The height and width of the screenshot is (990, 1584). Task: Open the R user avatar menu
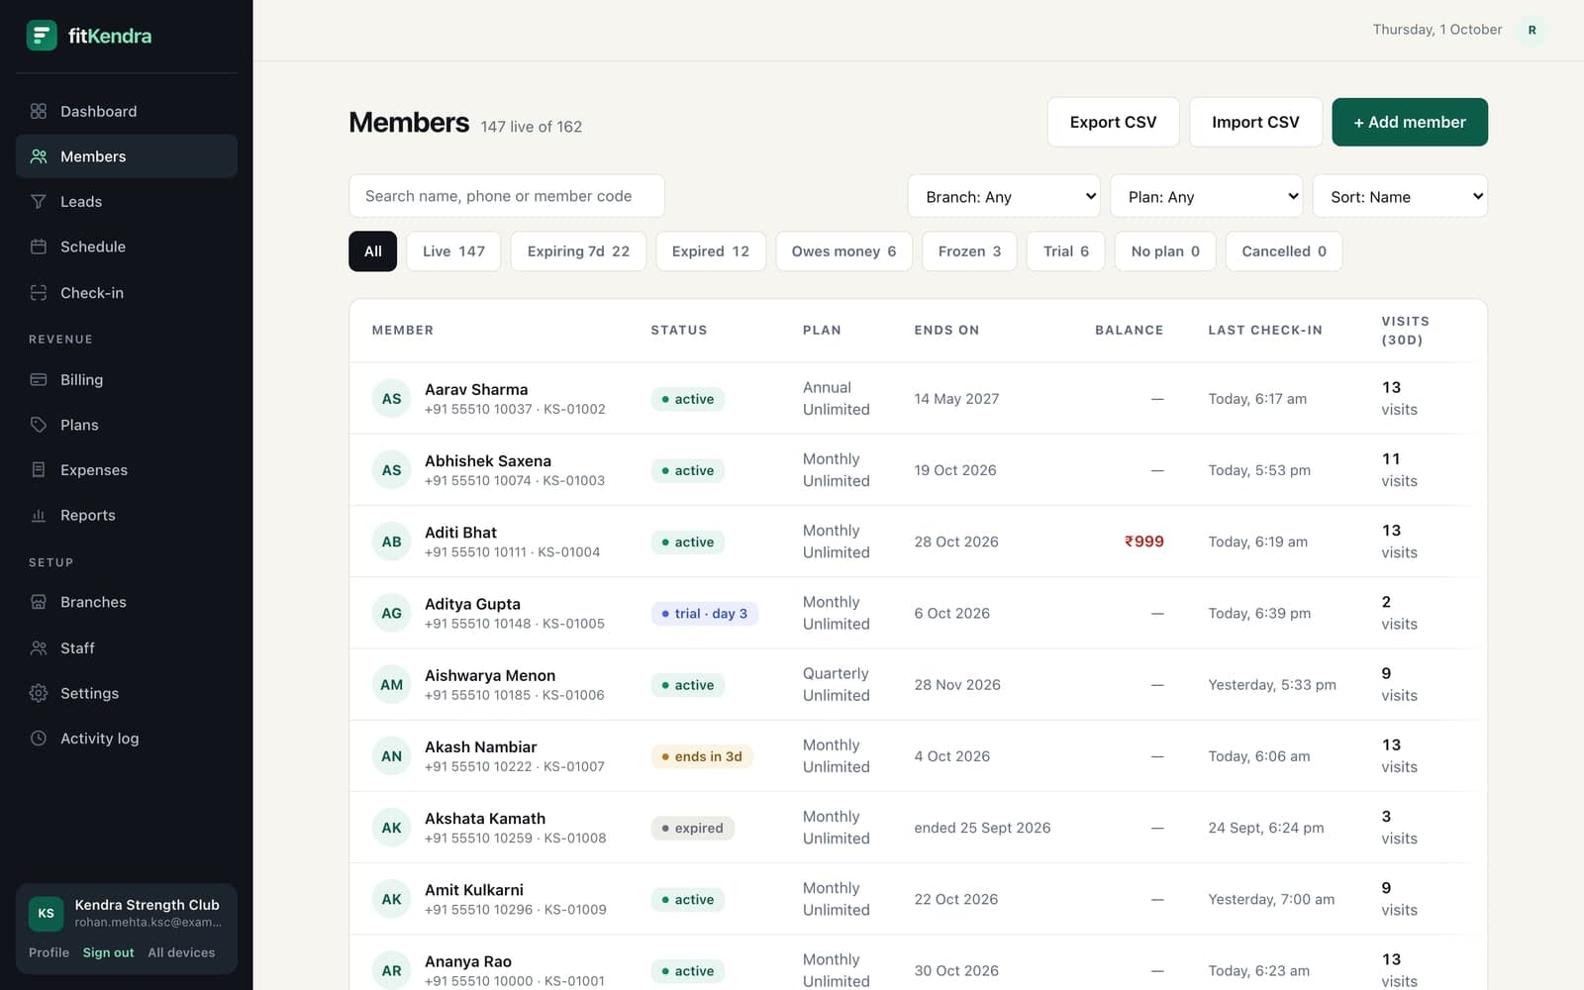[1532, 30]
